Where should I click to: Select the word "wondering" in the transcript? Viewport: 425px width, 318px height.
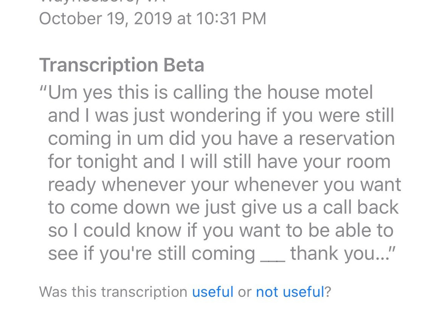215,116
